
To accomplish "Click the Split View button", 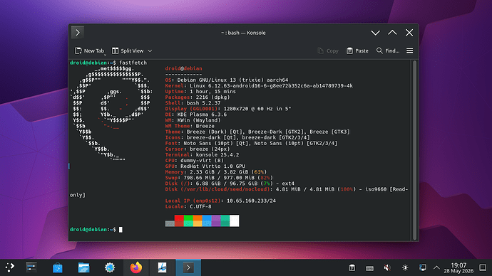I will pyautogui.click(x=128, y=51).
